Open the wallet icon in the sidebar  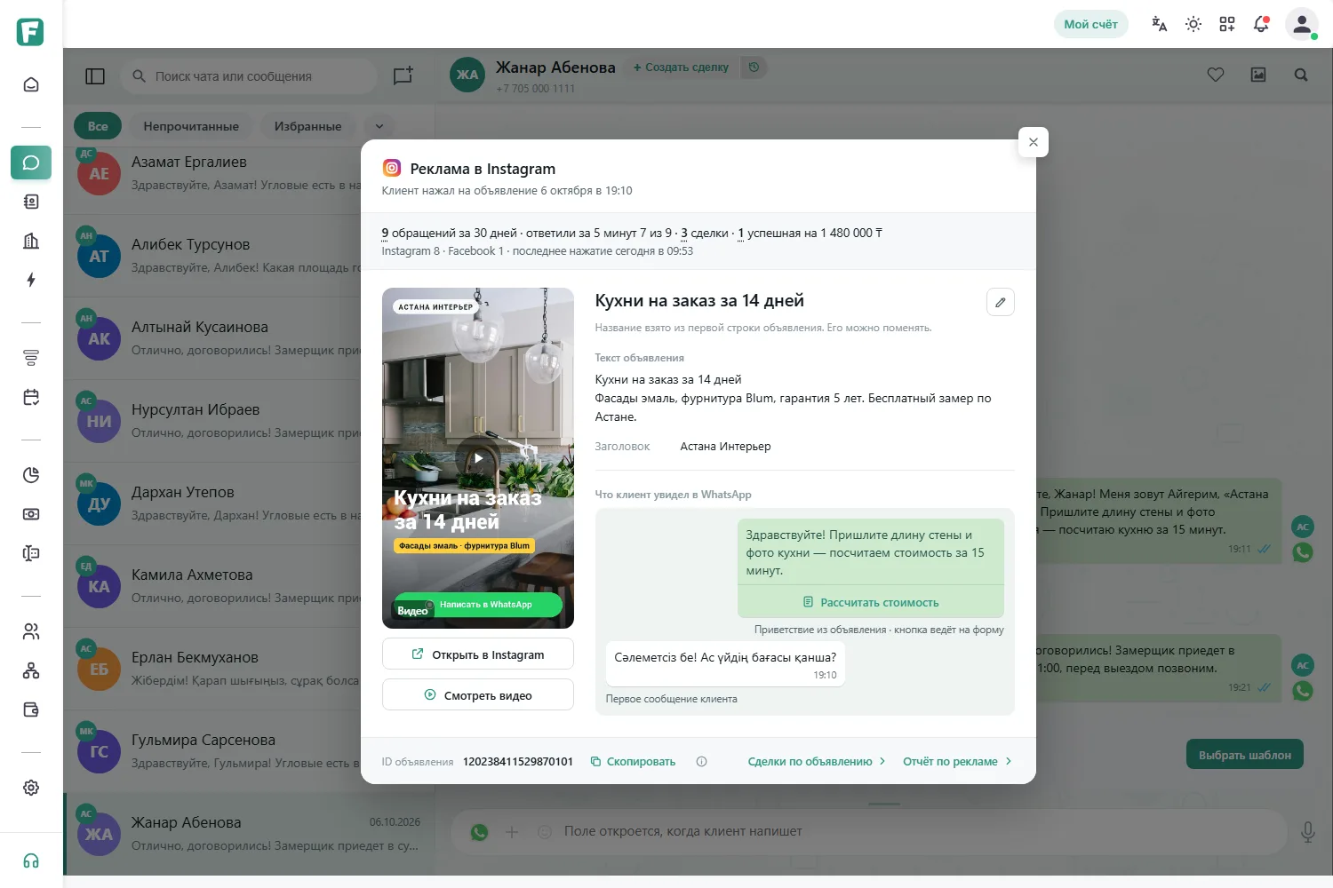click(31, 710)
